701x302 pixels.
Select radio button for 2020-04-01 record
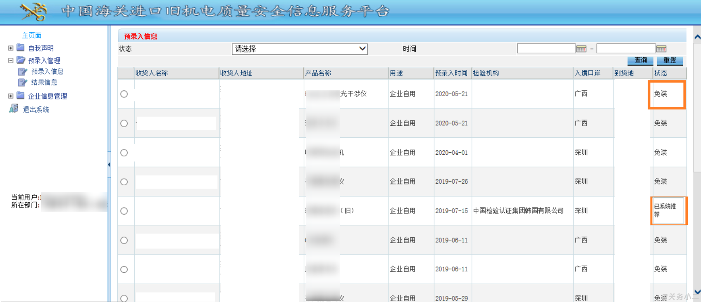click(x=124, y=153)
